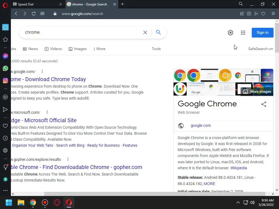Screen dimensions: 279x209
Task: Open Opera sidebar Settings gear
Action: 5,150
